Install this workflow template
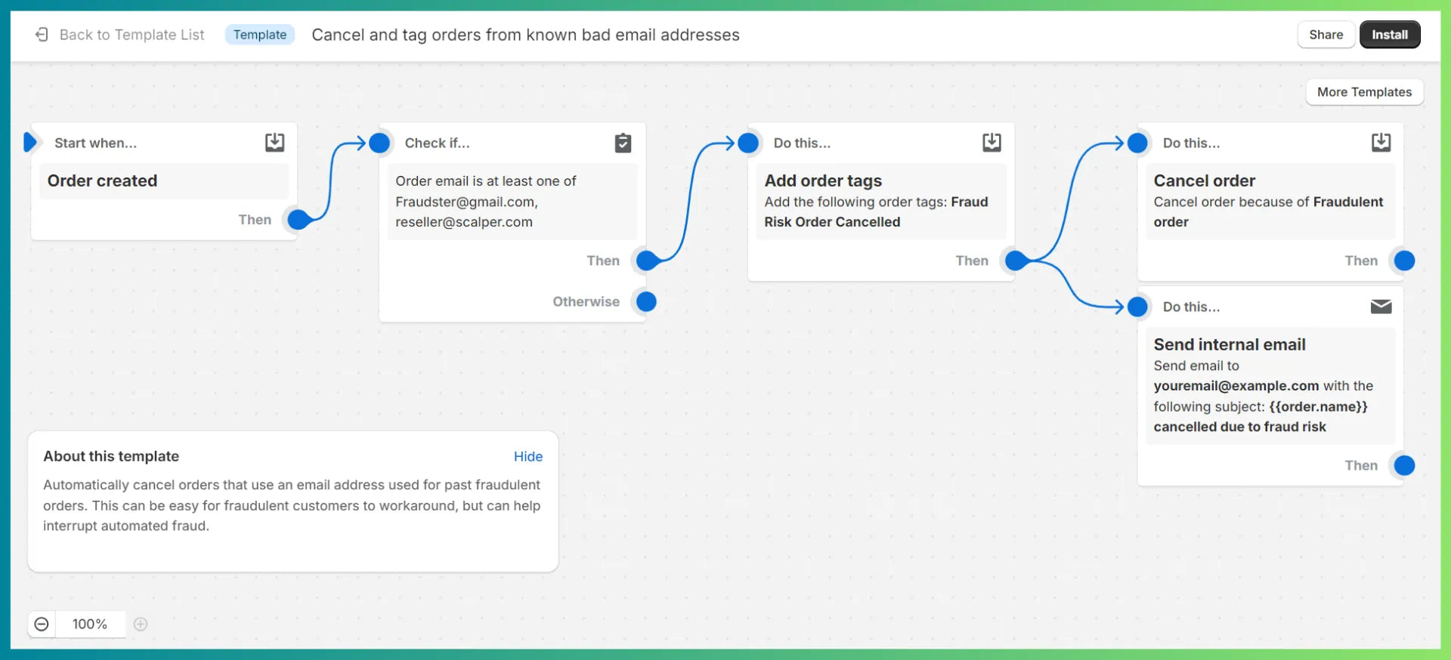This screenshot has width=1451, height=660. point(1389,35)
